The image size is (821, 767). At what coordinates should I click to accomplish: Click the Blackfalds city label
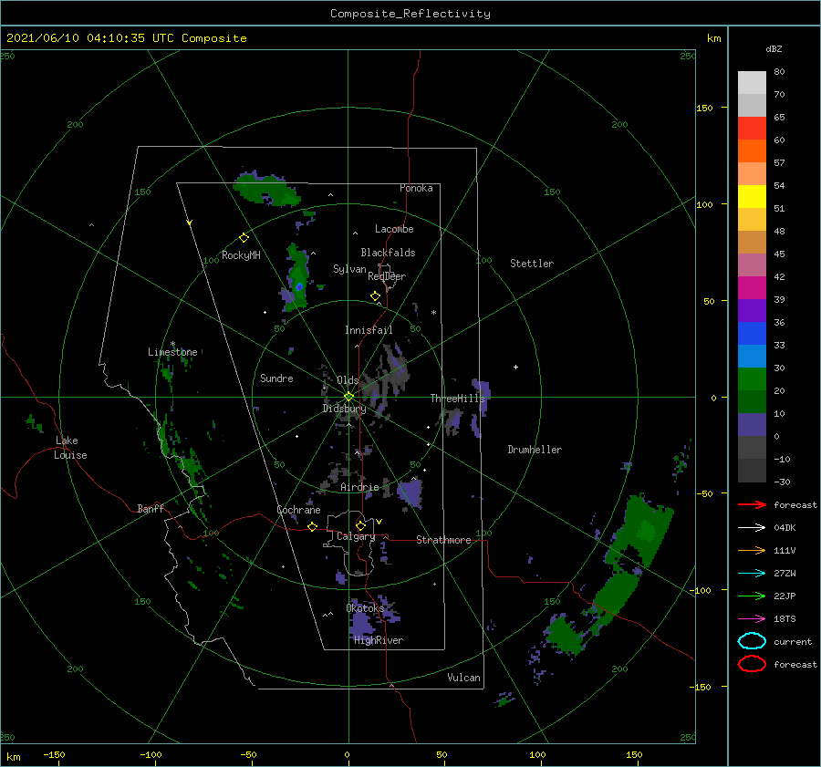[388, 253]
